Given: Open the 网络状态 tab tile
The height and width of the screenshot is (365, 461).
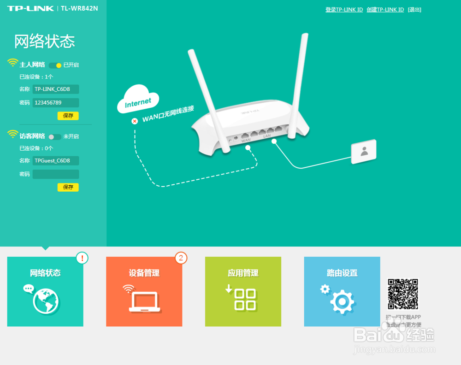Looking at the screenshot, I should [45, 292].
